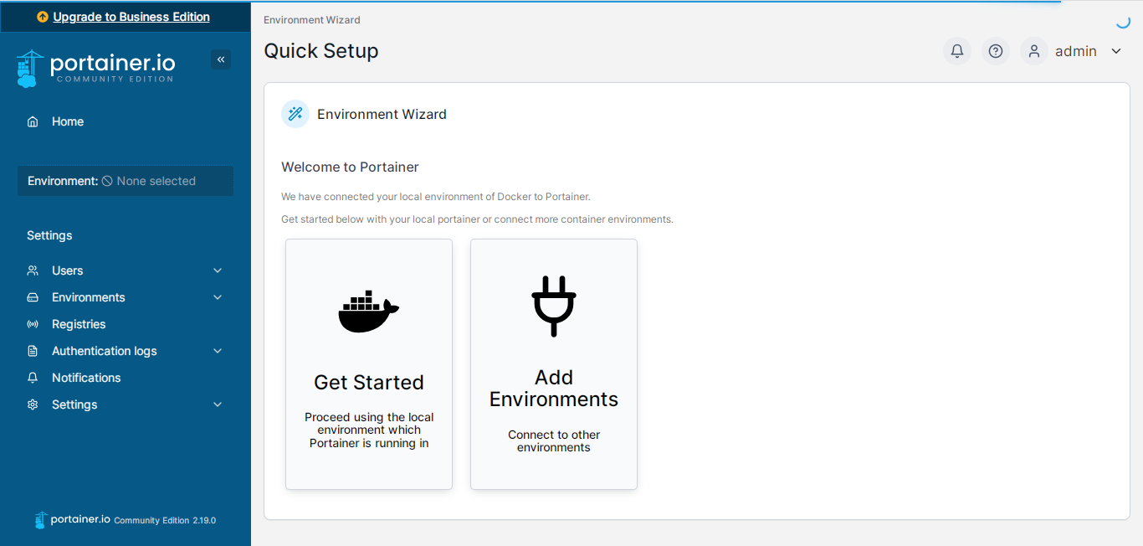Click the Environments drive icon in sidebar
1143x546 pixels.
[33, 297]
